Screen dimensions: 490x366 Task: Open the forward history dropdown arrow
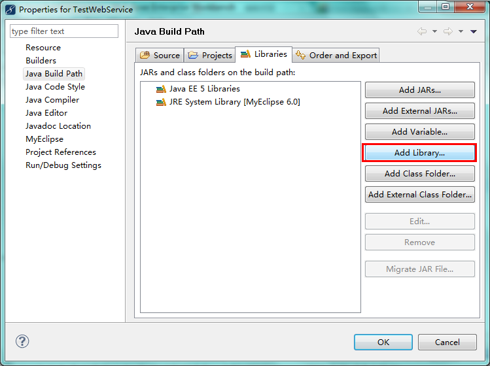pos(461,31)
